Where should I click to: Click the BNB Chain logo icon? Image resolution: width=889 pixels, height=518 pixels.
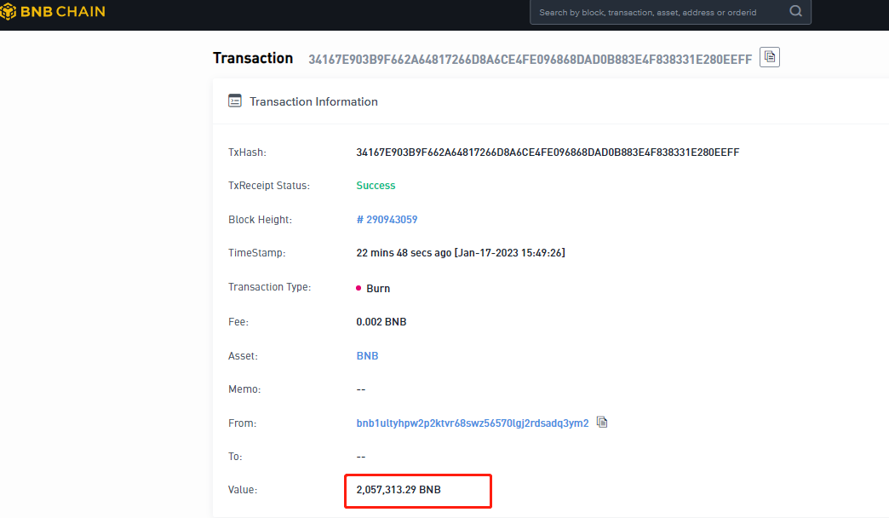[8, 12]
